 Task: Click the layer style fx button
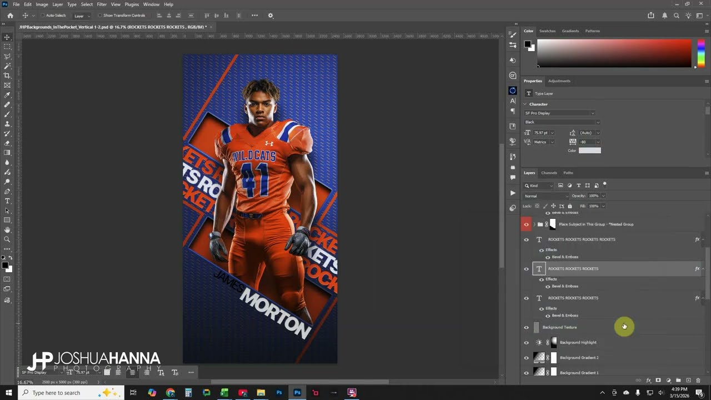point(648,381)
